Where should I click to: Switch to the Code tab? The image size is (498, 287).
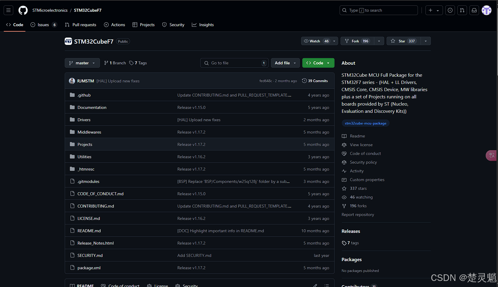pos(15,25)
